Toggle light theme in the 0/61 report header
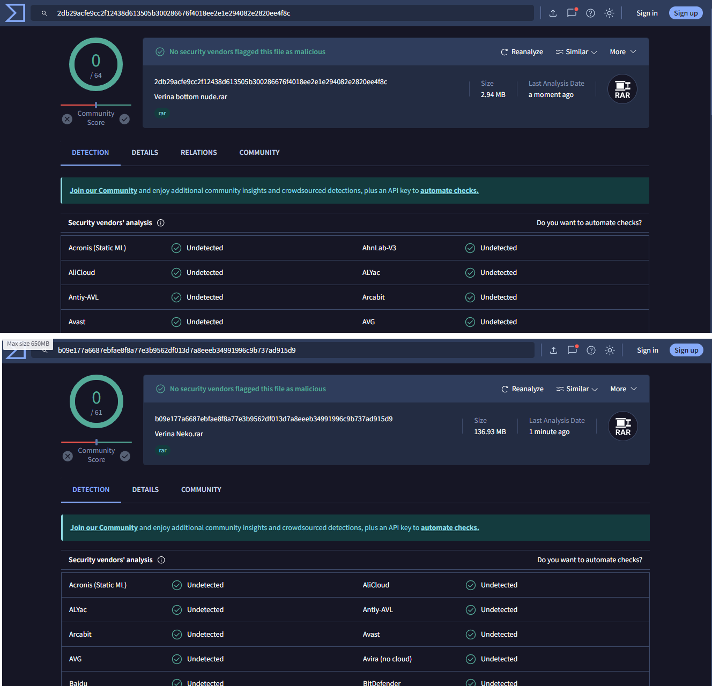 [610, 351]
